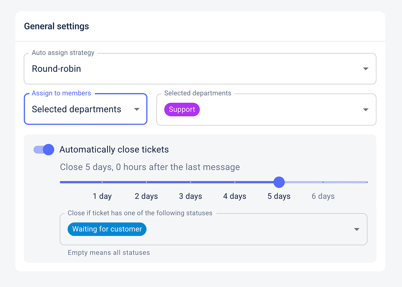Set the close slider to 1 day
The height and width of the screenshot is (287, 402).
[x=102, y=182]
